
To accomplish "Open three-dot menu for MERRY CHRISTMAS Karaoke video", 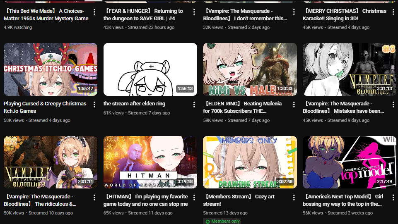I will point(393,12).
